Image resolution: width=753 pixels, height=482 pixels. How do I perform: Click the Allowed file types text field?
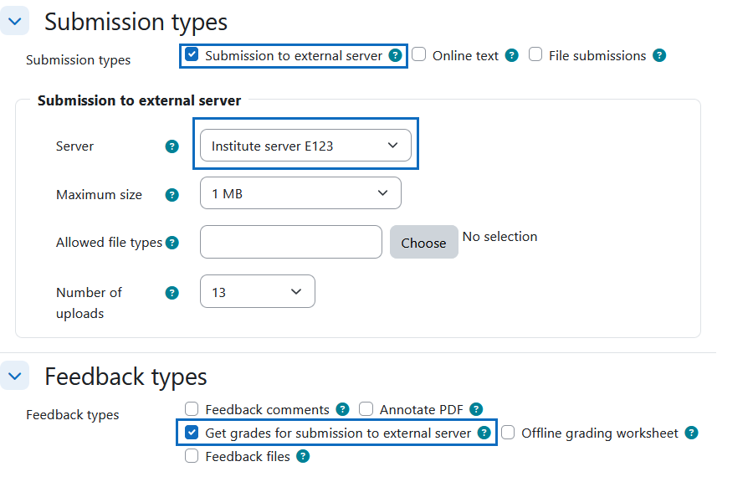point(291,243)
